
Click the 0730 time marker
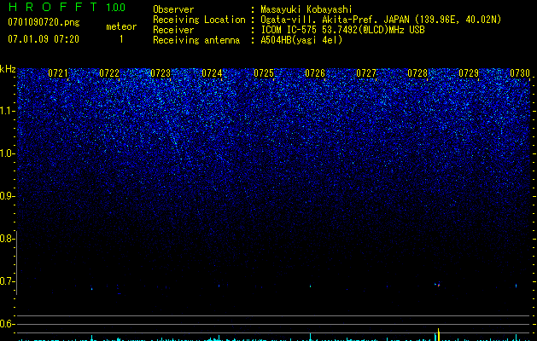(520, 73)
